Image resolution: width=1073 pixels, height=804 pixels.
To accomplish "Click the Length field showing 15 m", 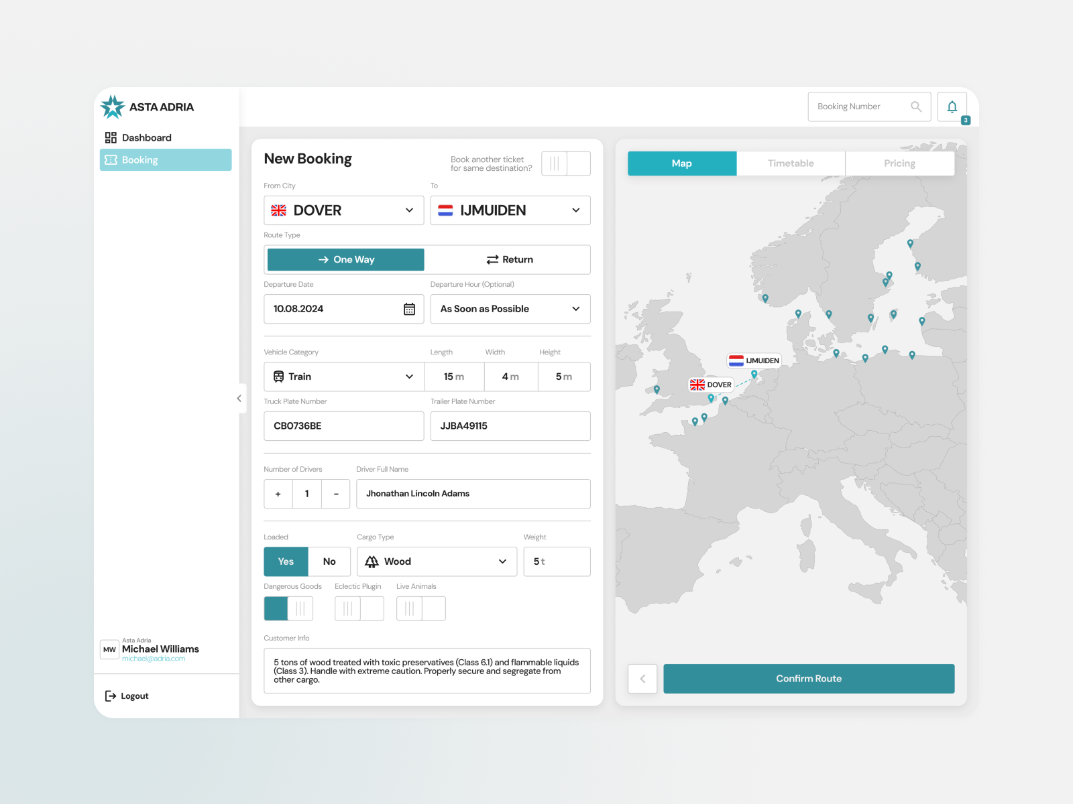I will click(454, 377).
